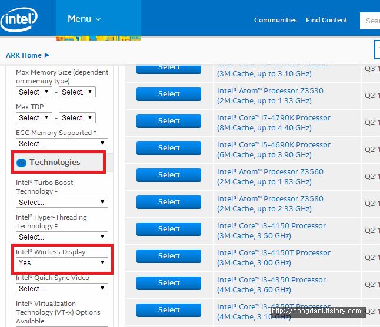Open Intel Turbo Boost Technology dropdown
This screenshot has height=327, width=380.
62,202
